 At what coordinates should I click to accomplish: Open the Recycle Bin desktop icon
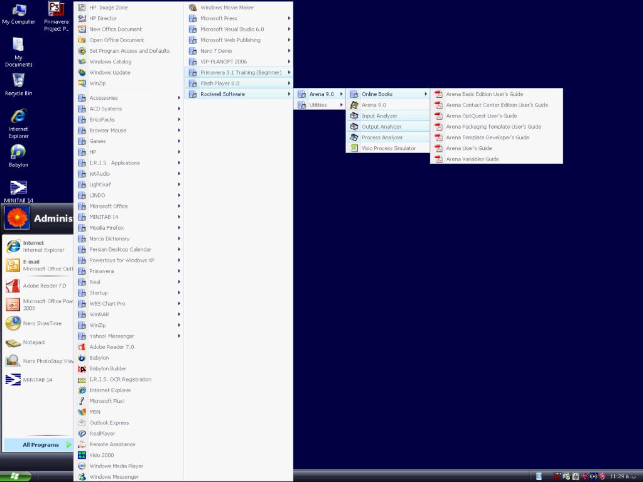(x=18, y=85)
